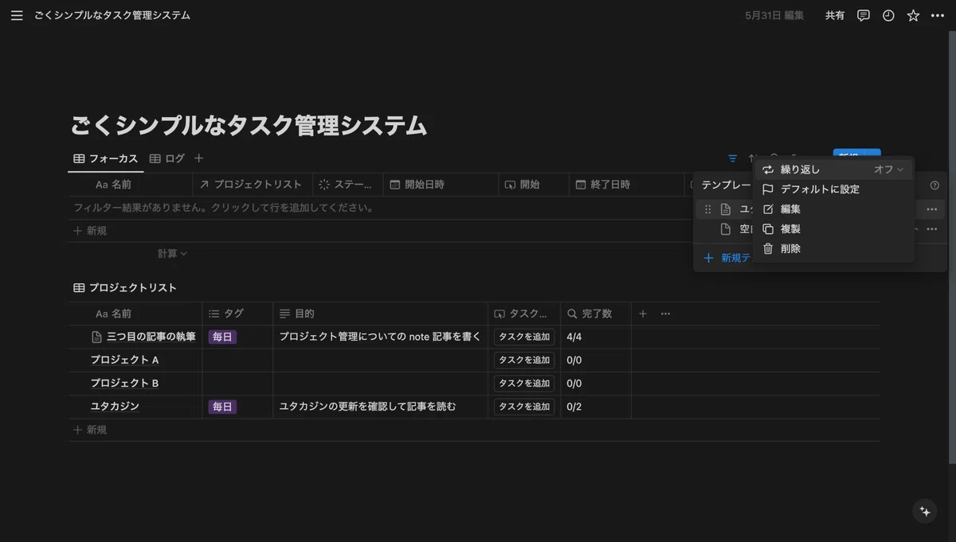This screenshot has width=956, height=542.
Task: Click the ユタカジンの更新を確認して記事を読む cell
Action: pos(381,407)
